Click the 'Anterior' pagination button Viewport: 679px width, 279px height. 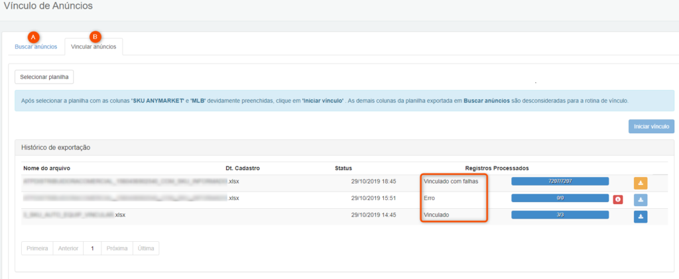pos(68,249)
